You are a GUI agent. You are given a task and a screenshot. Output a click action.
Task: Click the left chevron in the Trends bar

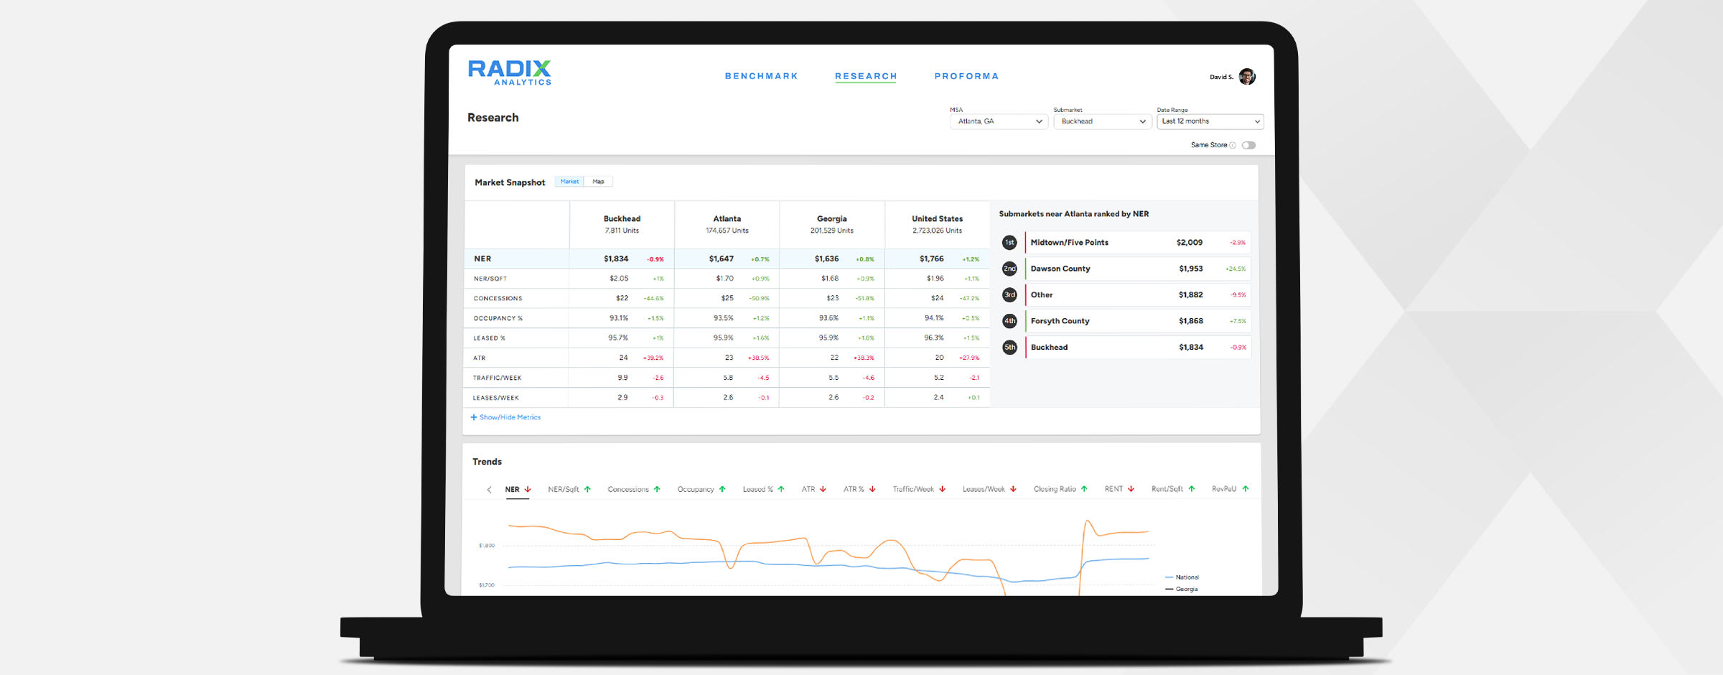489,489
